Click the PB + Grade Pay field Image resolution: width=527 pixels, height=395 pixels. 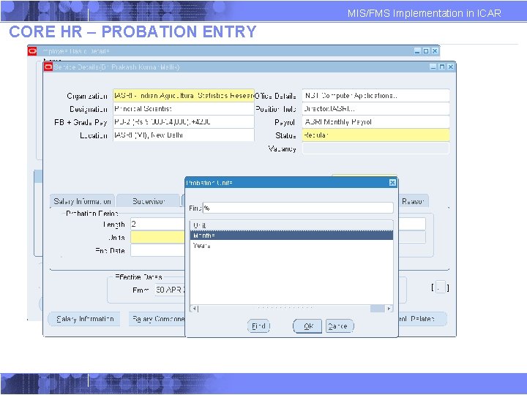coord(184,122)
